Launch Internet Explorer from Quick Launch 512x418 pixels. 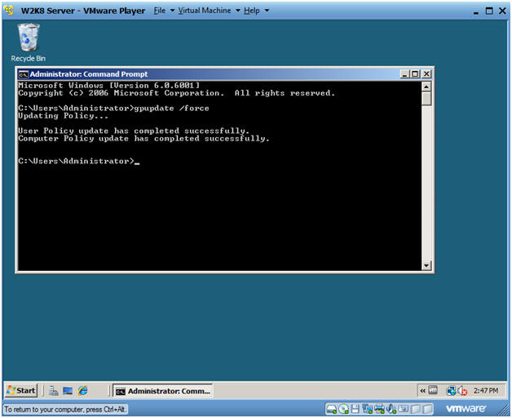coord(82,390)
